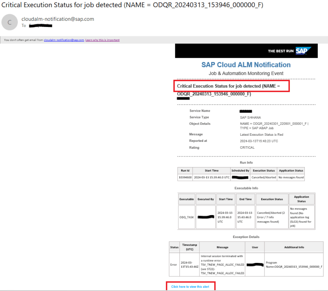Click reported time '2024-03-13T15:48:23 UTC'

pyautogui.click(x=259, y=141)
